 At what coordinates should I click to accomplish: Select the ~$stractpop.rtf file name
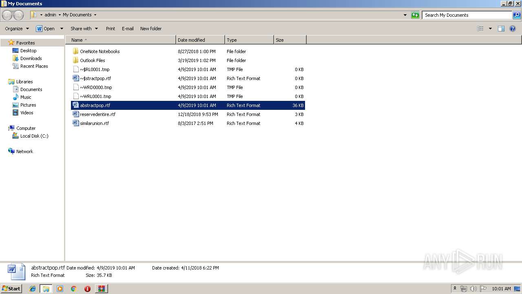pyautogui.click(x=95, y=78)
